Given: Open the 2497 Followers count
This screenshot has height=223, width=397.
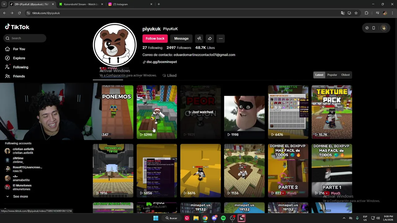Looking at the screenshot, I should pyautogui.click(x=179, y=48).
